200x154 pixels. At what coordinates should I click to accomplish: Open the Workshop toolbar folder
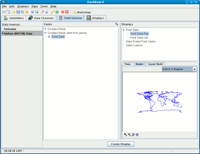82,12
